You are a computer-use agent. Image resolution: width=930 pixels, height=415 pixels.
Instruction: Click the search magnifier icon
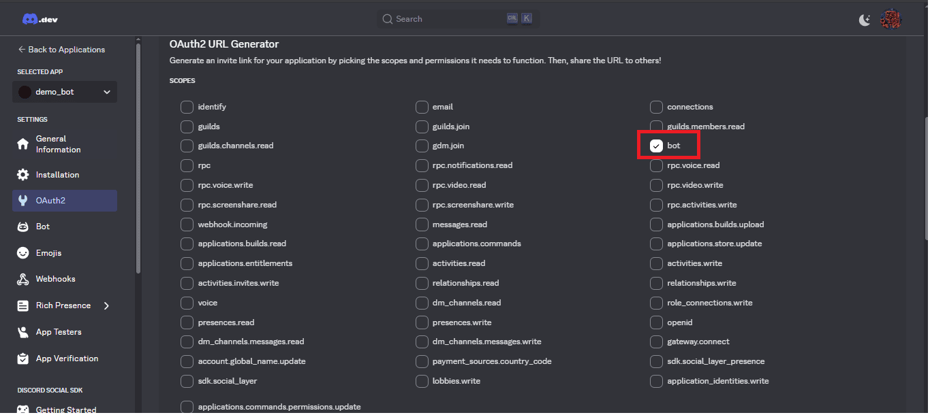pyautogui.click(x=388, y=19)
